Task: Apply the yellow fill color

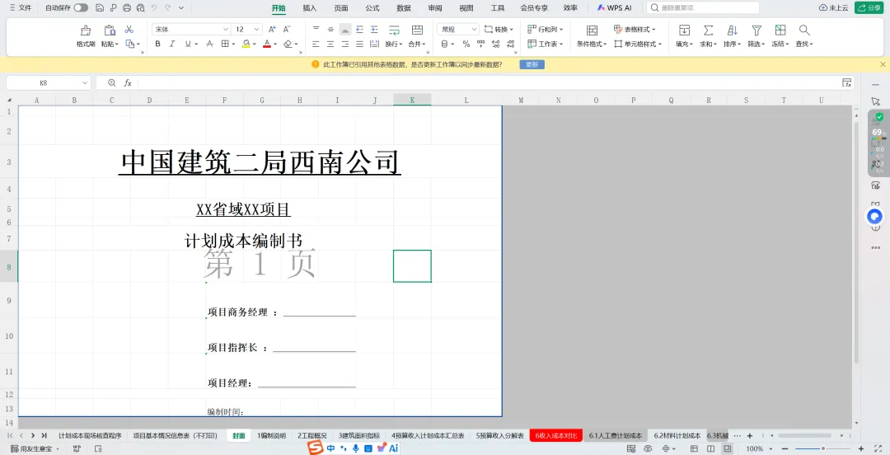Action: pyautogui.click(x=246, y=44)
